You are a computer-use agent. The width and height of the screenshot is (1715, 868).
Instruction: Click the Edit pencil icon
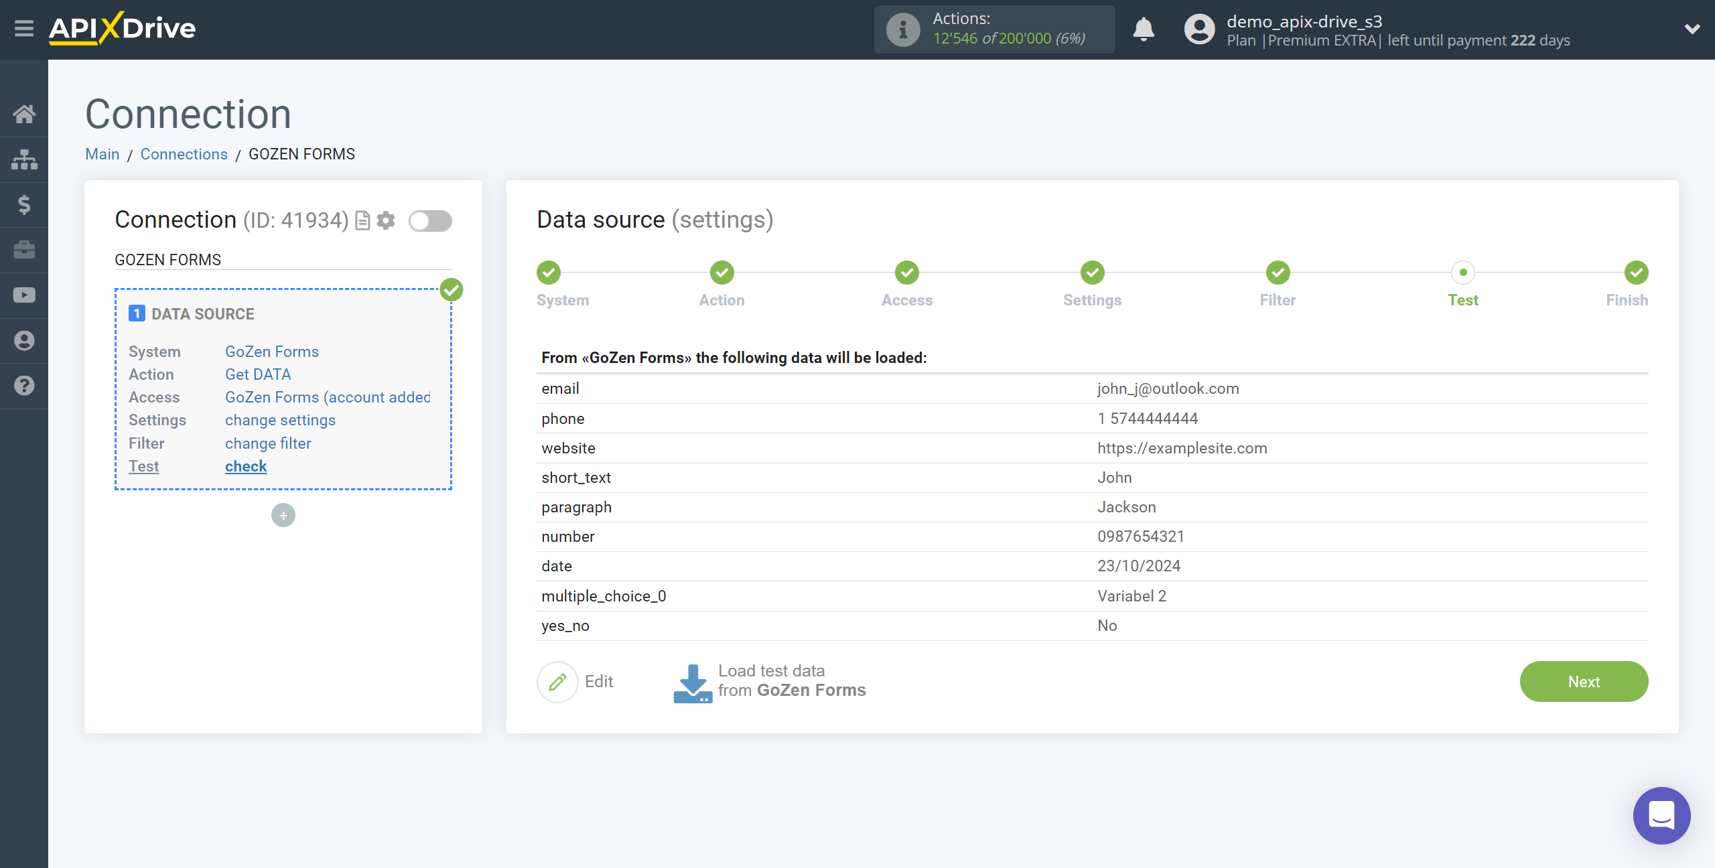[557, 681]
